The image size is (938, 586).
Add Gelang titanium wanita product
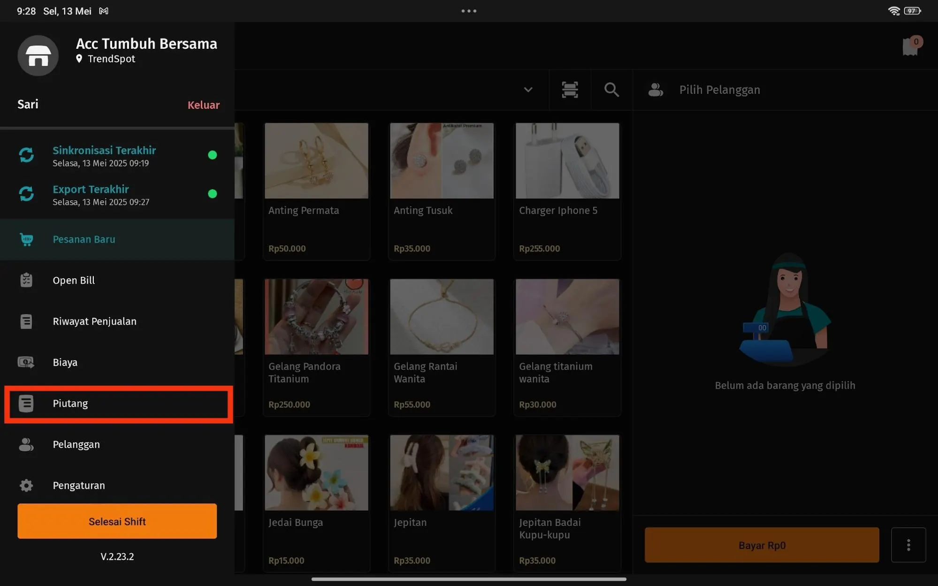point(567,347)
